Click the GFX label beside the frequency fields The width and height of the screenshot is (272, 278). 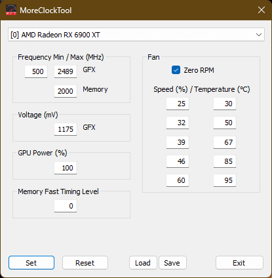tap(89, 69)
